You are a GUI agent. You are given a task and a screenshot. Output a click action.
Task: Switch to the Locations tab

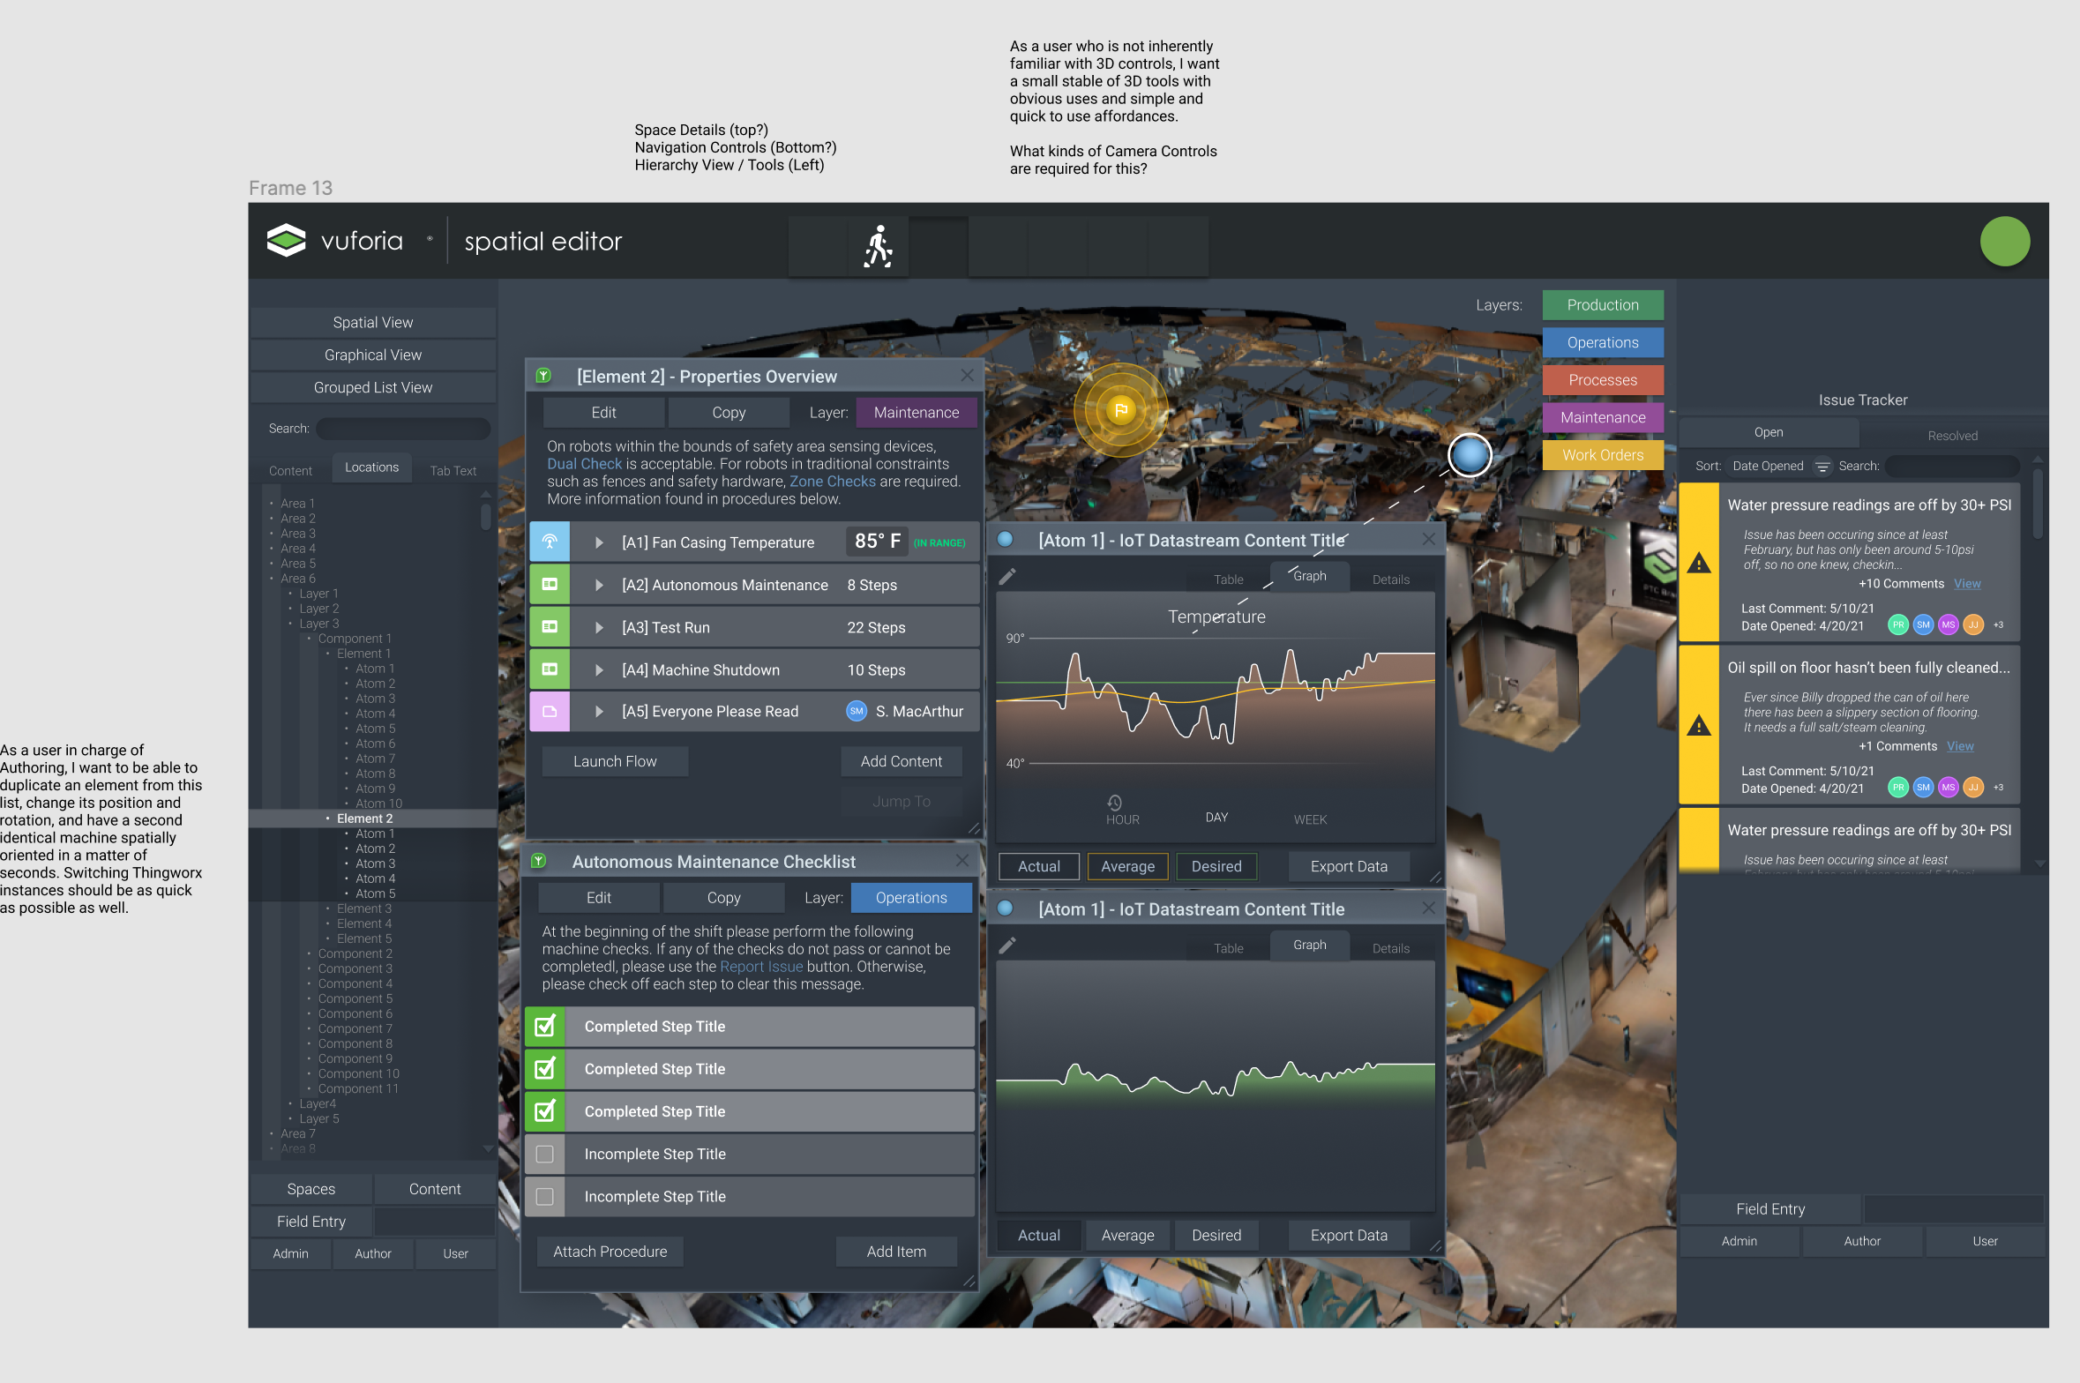(371, 467)
